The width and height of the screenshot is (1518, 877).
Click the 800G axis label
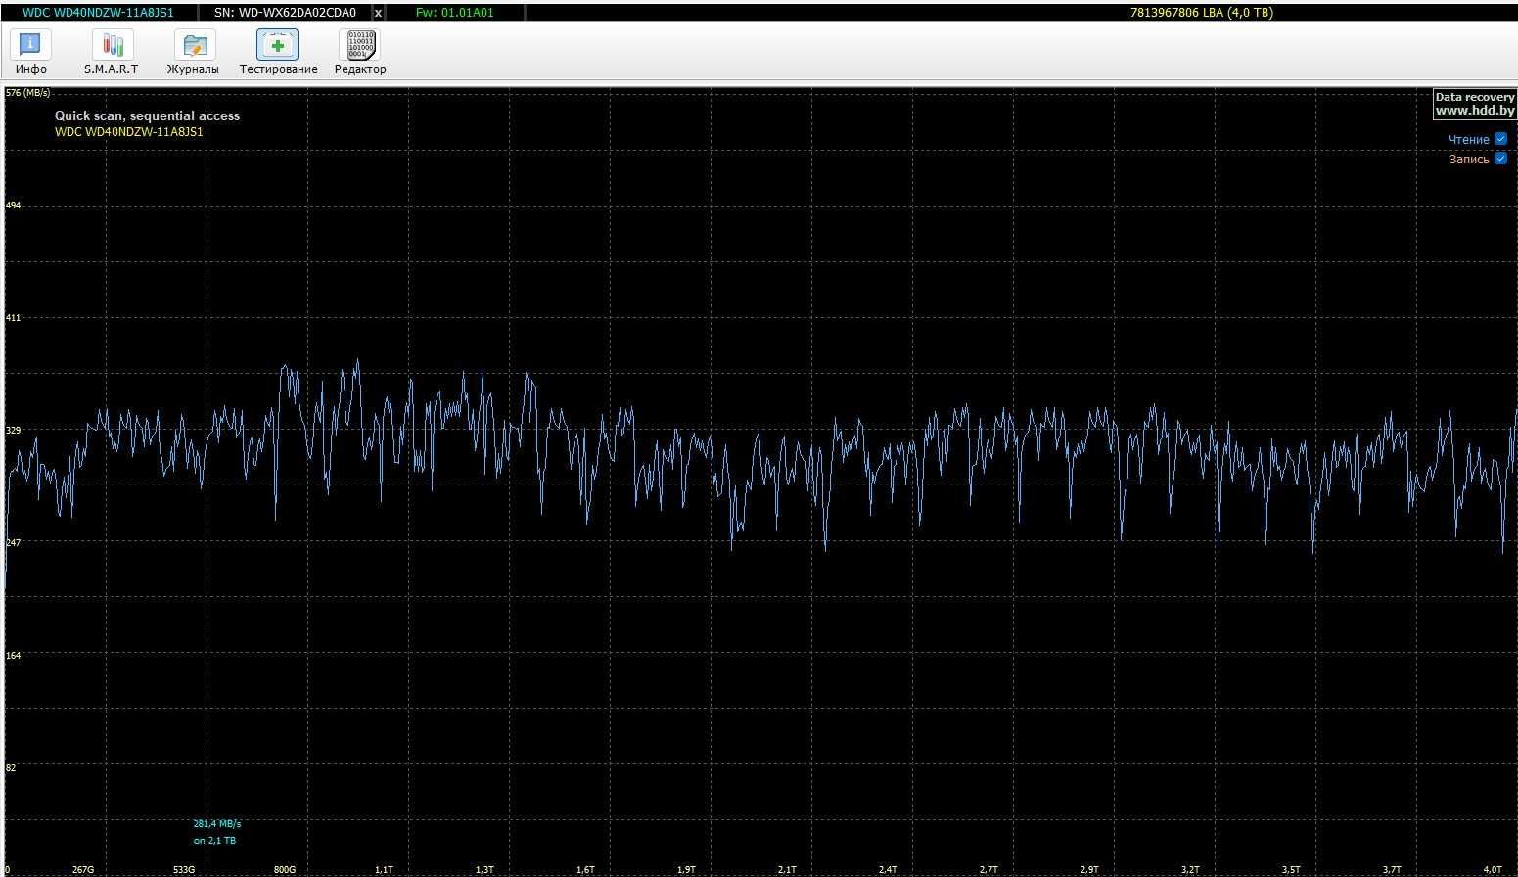click(285, 869)
